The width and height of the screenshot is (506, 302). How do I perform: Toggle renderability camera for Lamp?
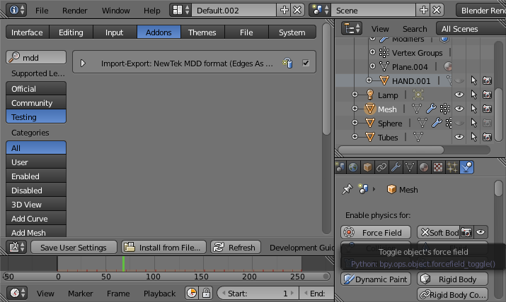click(488, 95)
